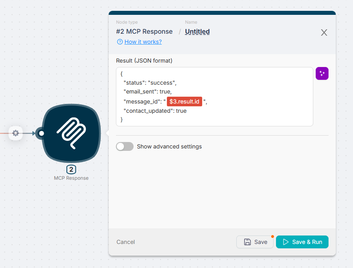Click the play icon inside Save & Run
The image size is (353, 268).
(286, 242)
